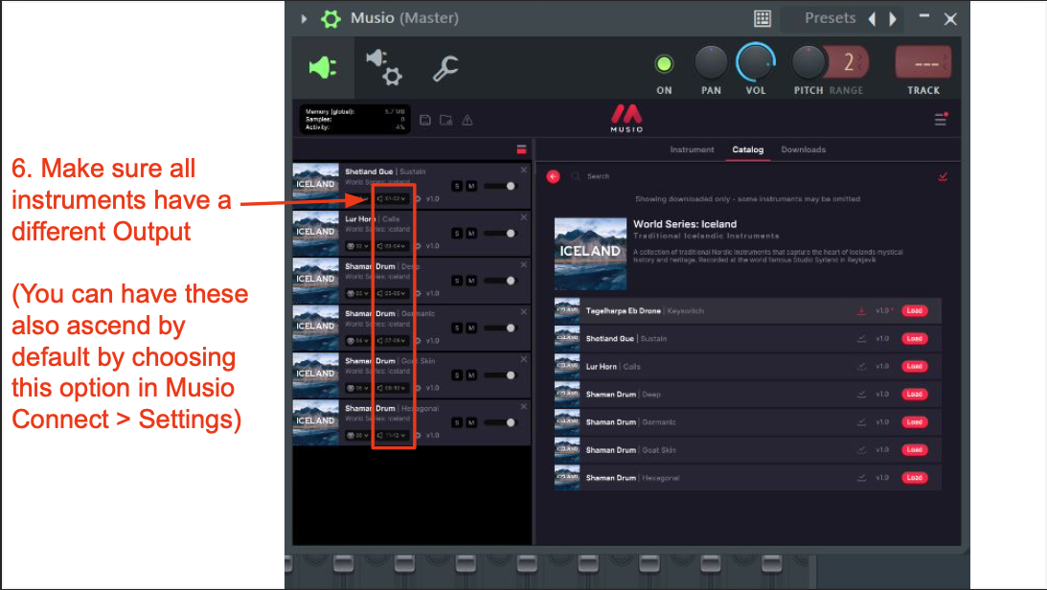Mute the Shetland Gue instrument in the rack

coord(471,186)
